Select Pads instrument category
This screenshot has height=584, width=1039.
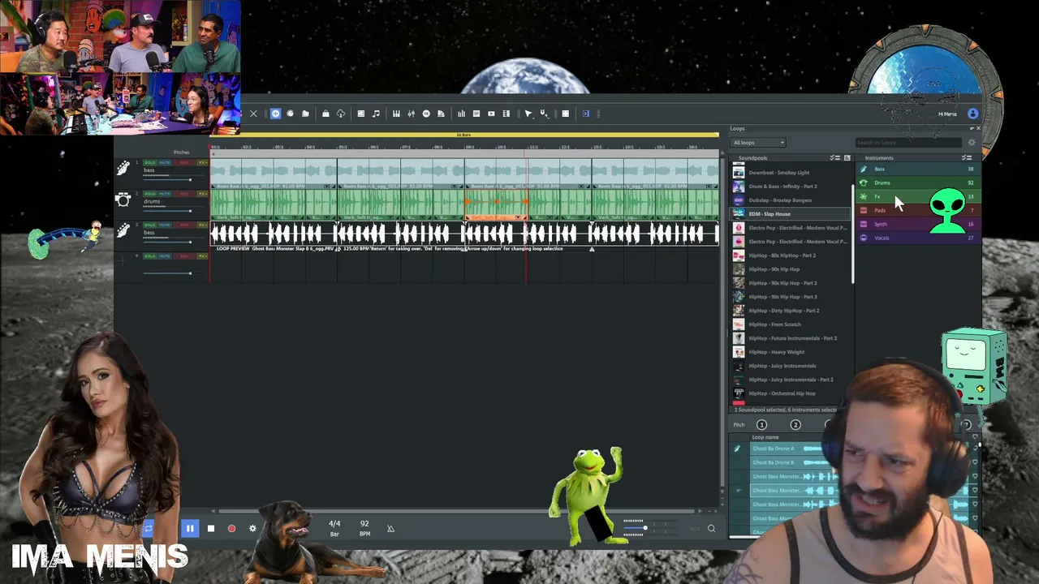tap(917, 210)
